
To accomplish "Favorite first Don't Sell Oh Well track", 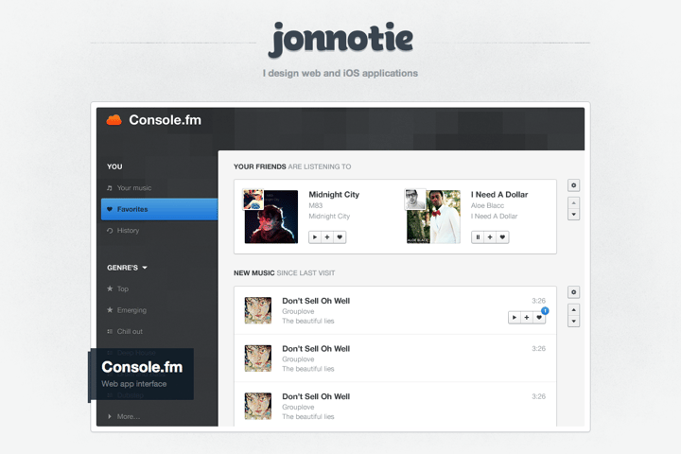I will click(x=539, y=318).
